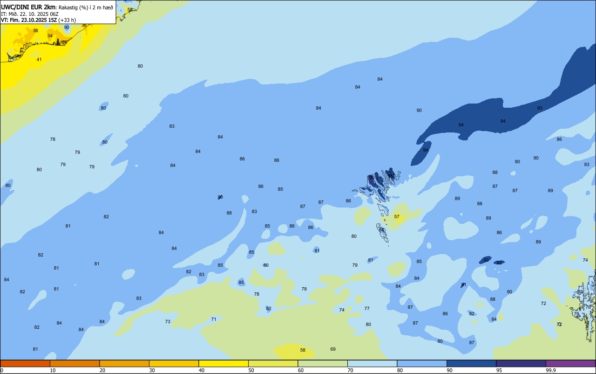Screen dimensions: 596x374
Task: Click the humidity value '57' on the yellow patch
Action: click(397, 217)
